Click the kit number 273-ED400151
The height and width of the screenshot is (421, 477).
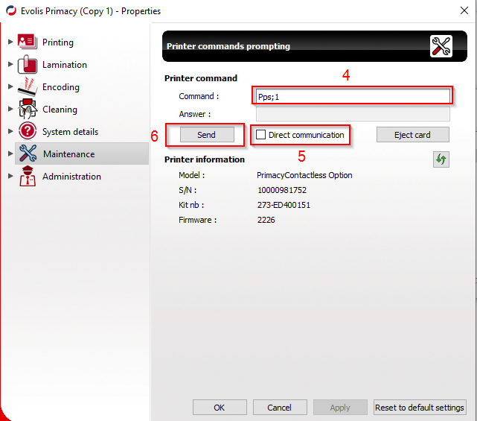(x=284, y=205)
